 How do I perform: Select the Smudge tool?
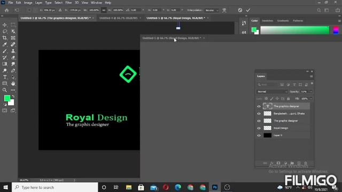pyautogui.click(x=13, y=64)
